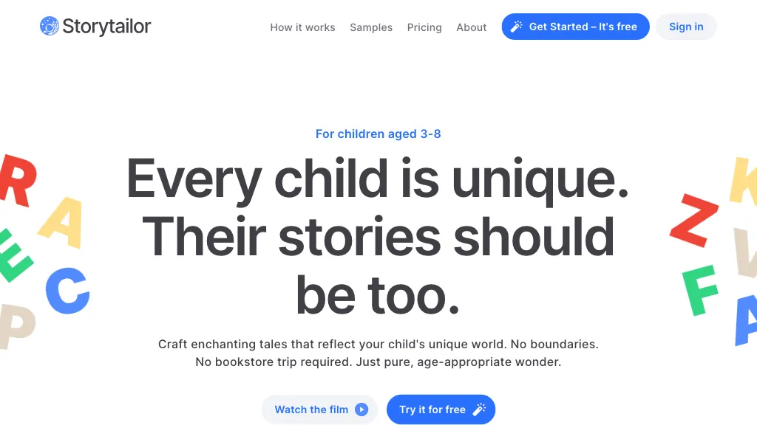Navigate to the About page

click(471, 27)
